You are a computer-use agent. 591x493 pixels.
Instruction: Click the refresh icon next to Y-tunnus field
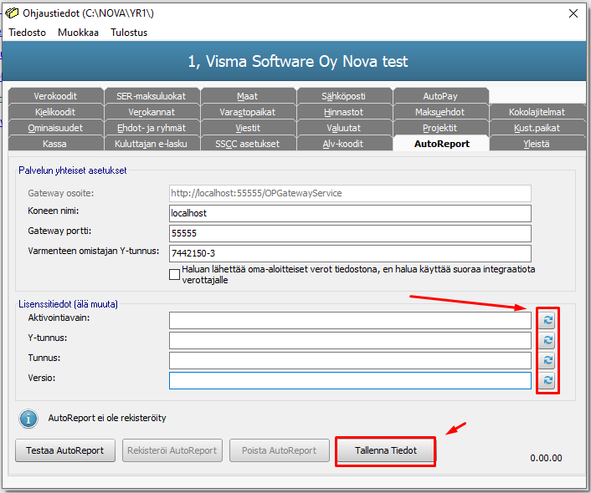[x=547, y=340]
